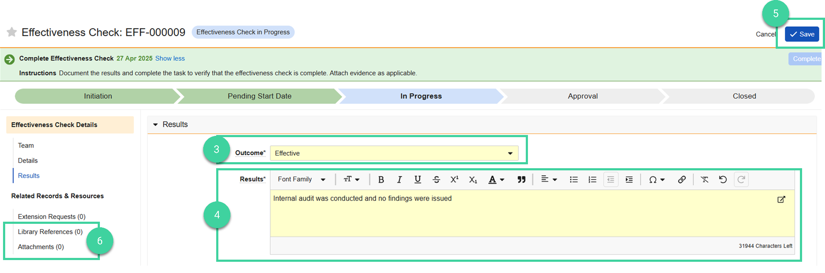
Task: Select the In Progress stage
Action: (421, 96)
